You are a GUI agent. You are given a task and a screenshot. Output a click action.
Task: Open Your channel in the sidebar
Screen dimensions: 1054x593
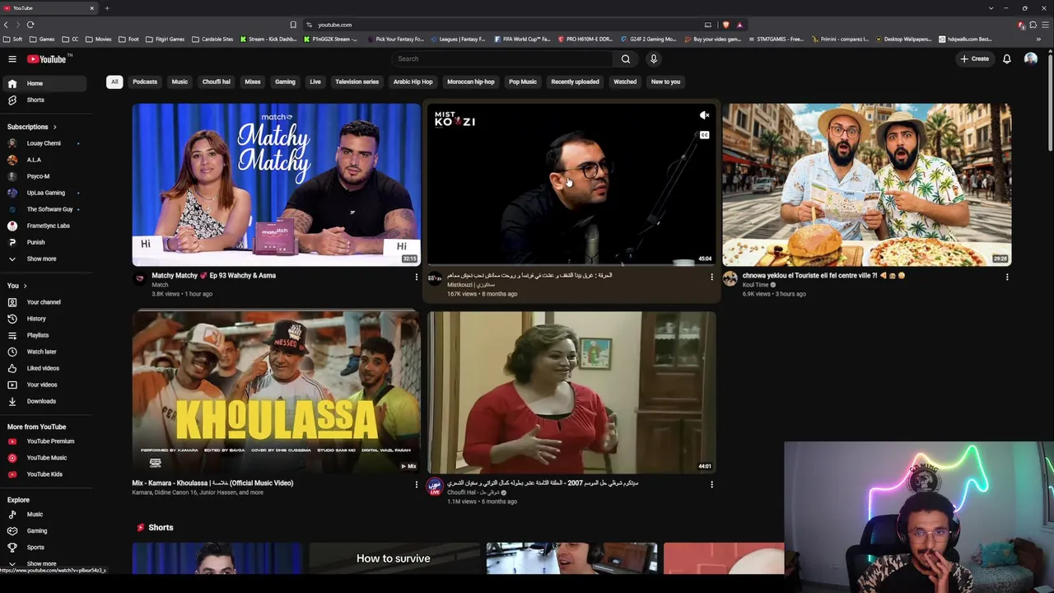(44, 302)
